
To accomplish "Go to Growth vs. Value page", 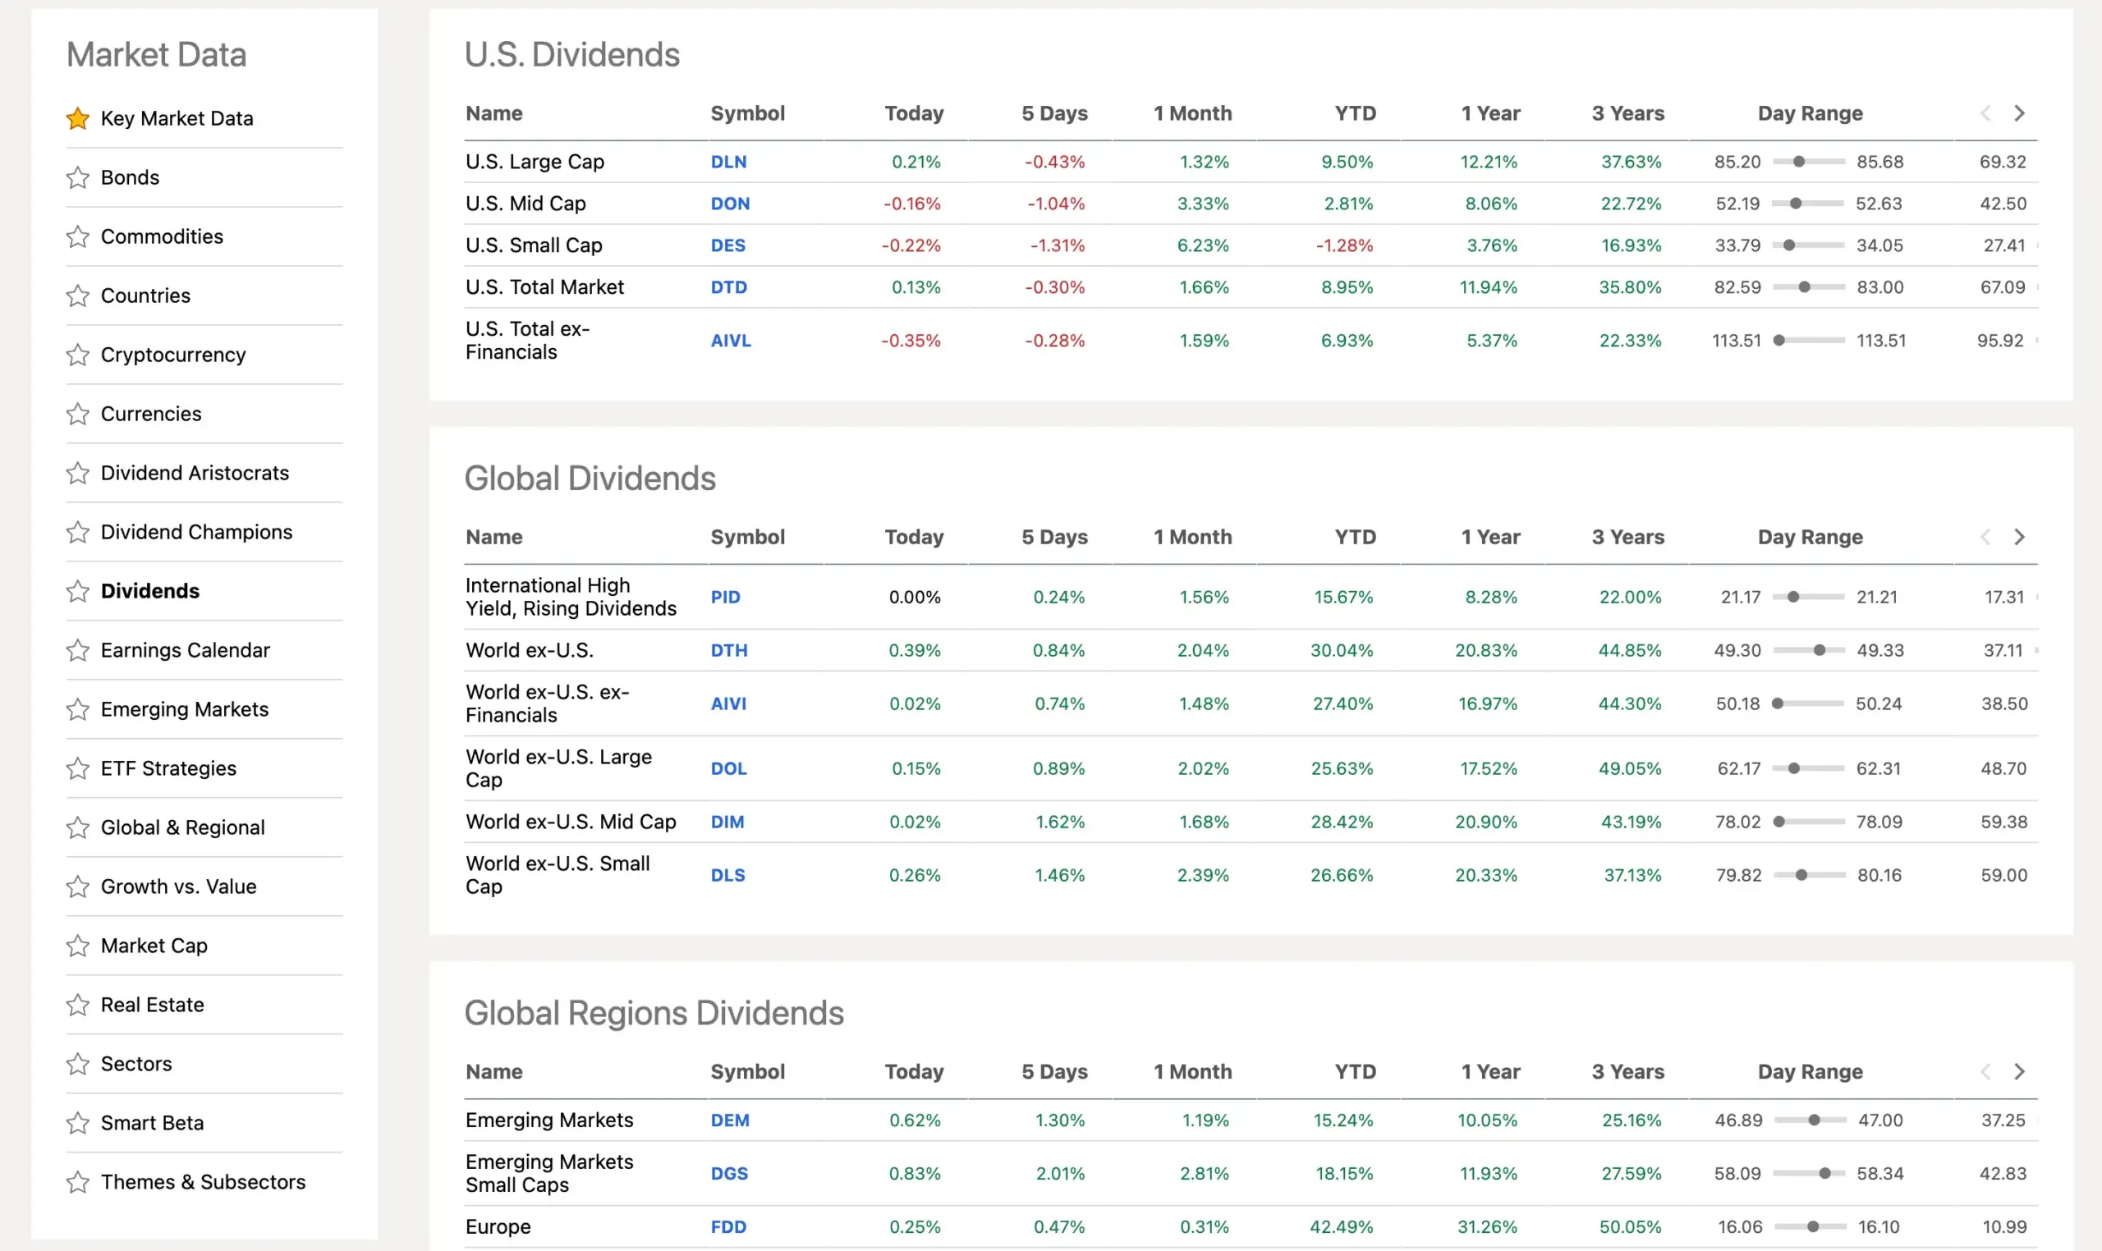I will (178, 886).
